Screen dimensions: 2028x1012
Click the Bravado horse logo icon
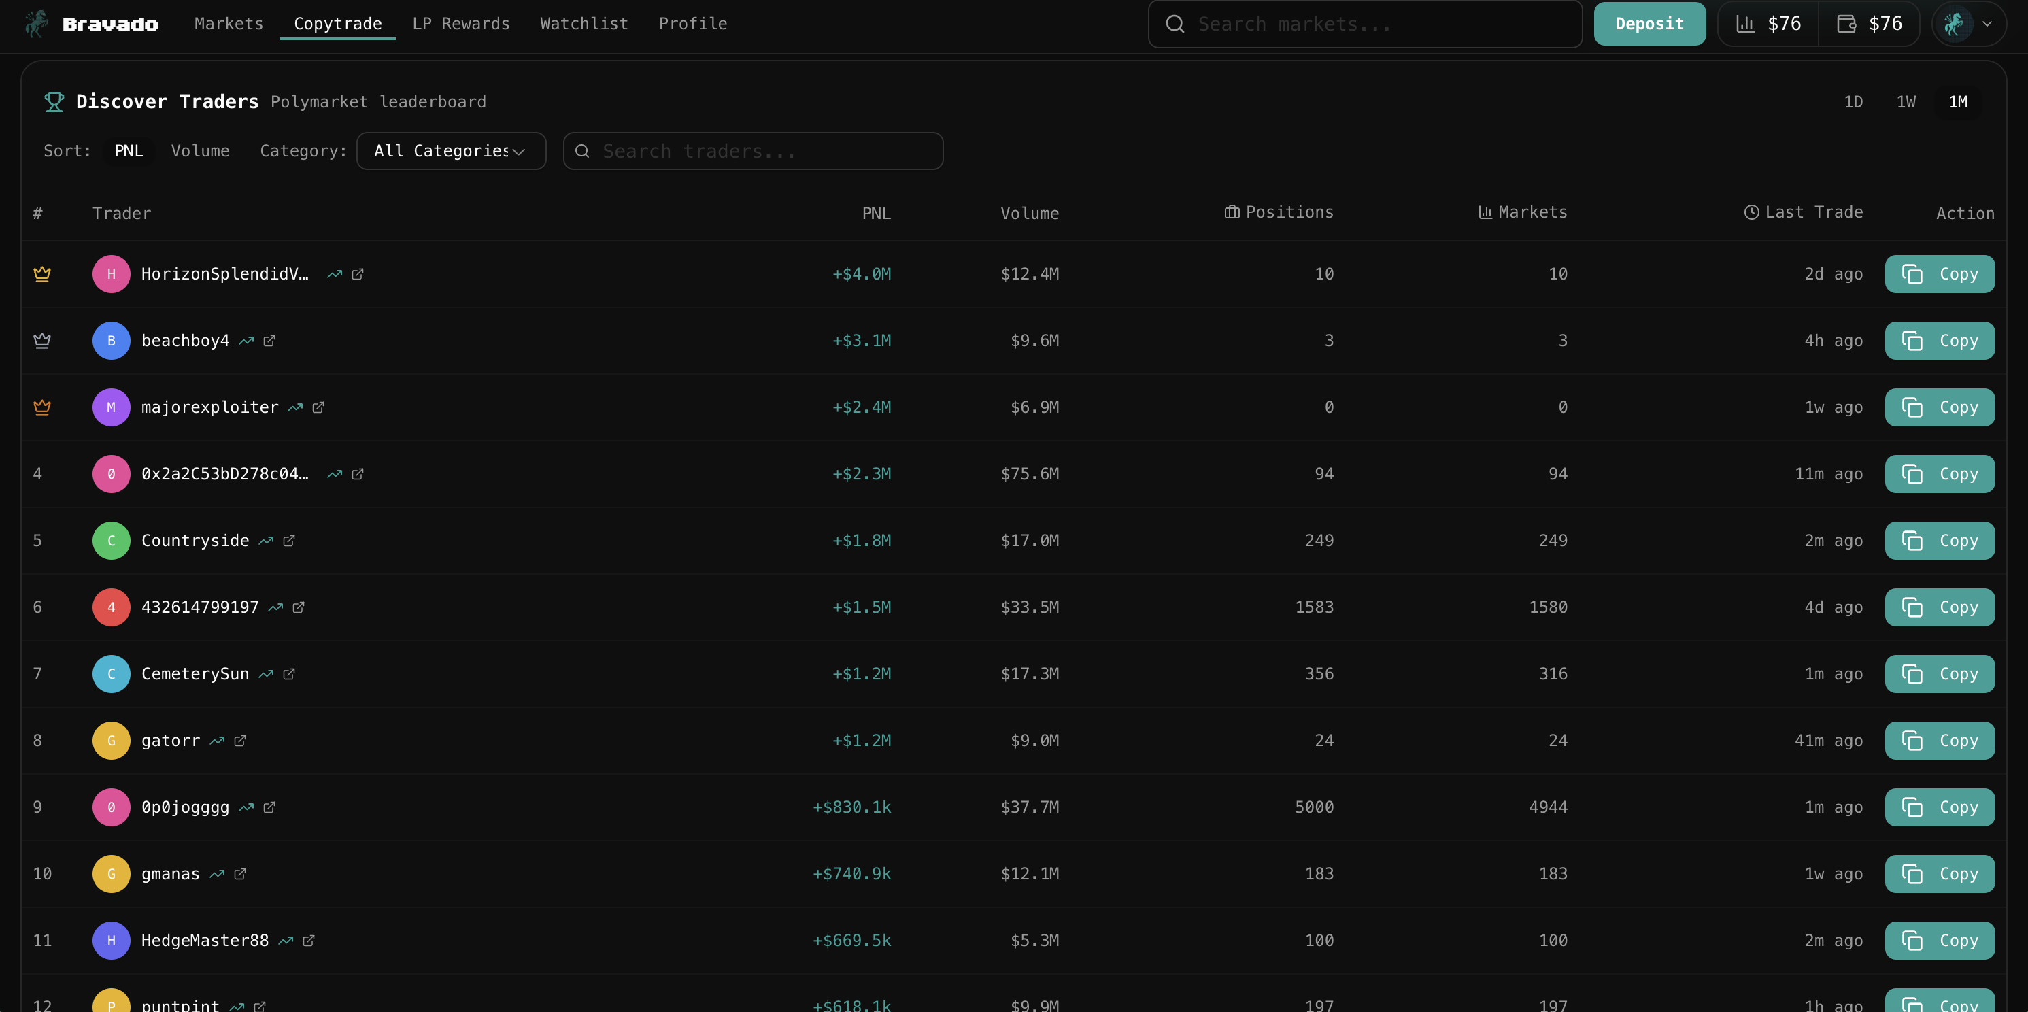tap(35, 24)
